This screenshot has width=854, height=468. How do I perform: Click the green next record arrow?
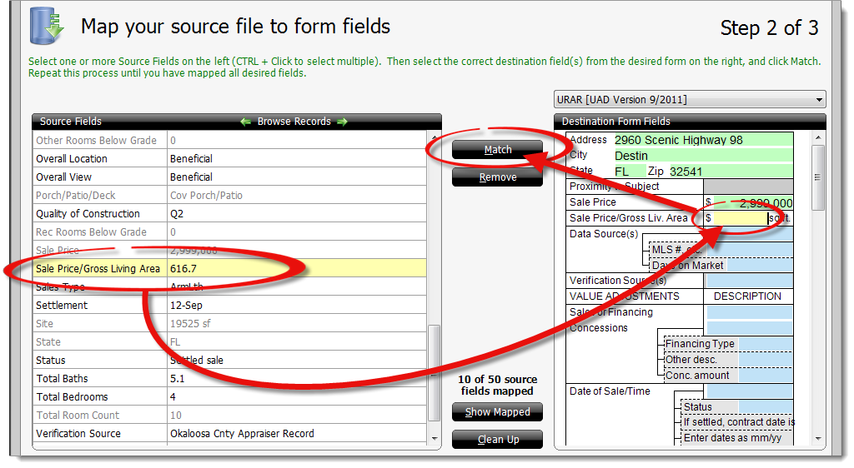342,122
